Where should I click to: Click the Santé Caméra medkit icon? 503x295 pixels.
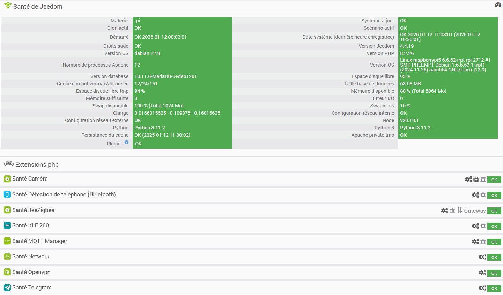[x=476, y=179]
